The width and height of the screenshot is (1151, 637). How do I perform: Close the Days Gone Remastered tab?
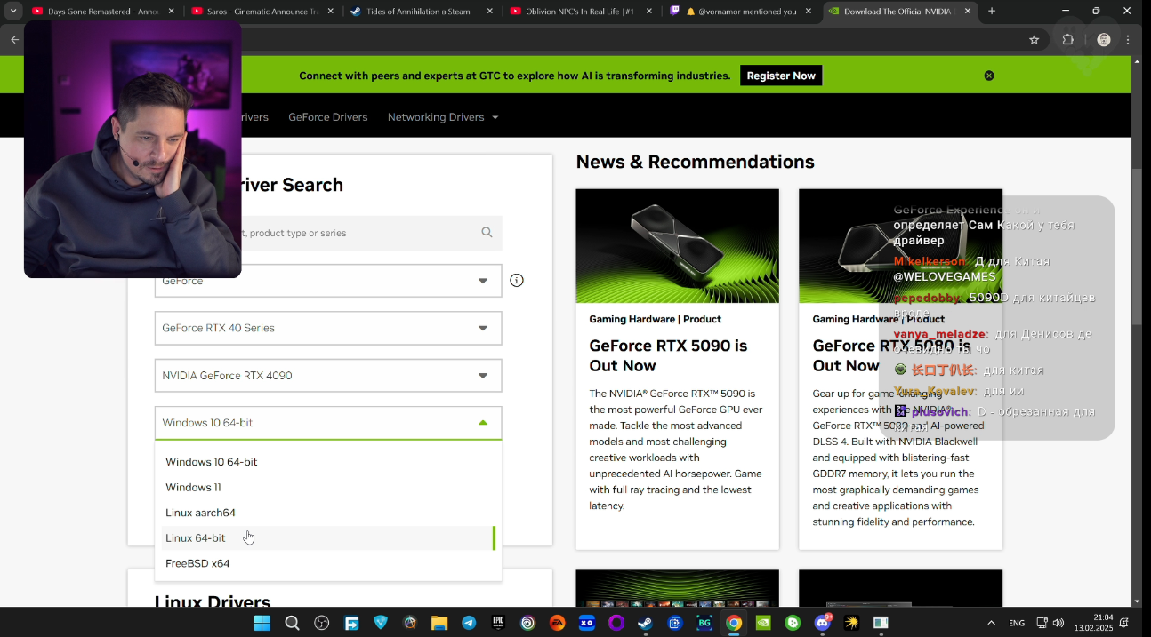coord(172,12)
